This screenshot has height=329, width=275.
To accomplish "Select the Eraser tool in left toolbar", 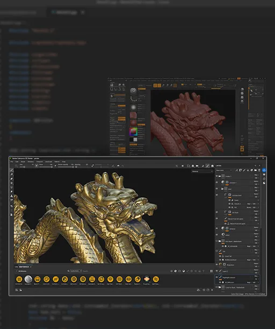I will [x=12, y=174].
